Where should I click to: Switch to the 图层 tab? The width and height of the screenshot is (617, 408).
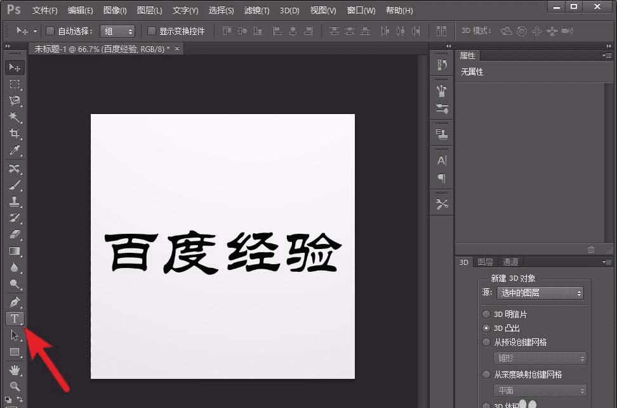(485, 262)
